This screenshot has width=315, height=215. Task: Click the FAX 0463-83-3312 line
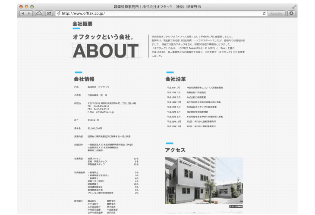coord(98,109)
